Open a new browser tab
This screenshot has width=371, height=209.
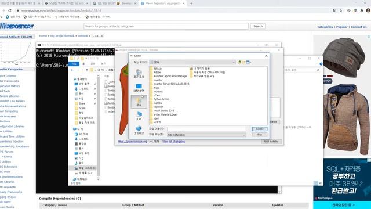[x=191, y=3]
